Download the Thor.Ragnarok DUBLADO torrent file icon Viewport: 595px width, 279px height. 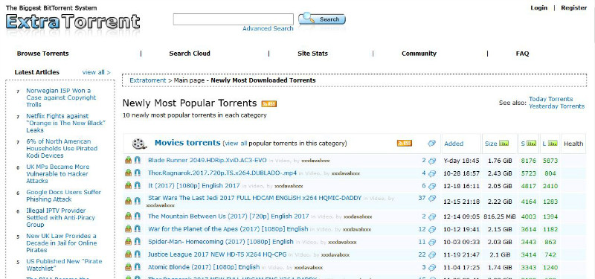point(128,173)
